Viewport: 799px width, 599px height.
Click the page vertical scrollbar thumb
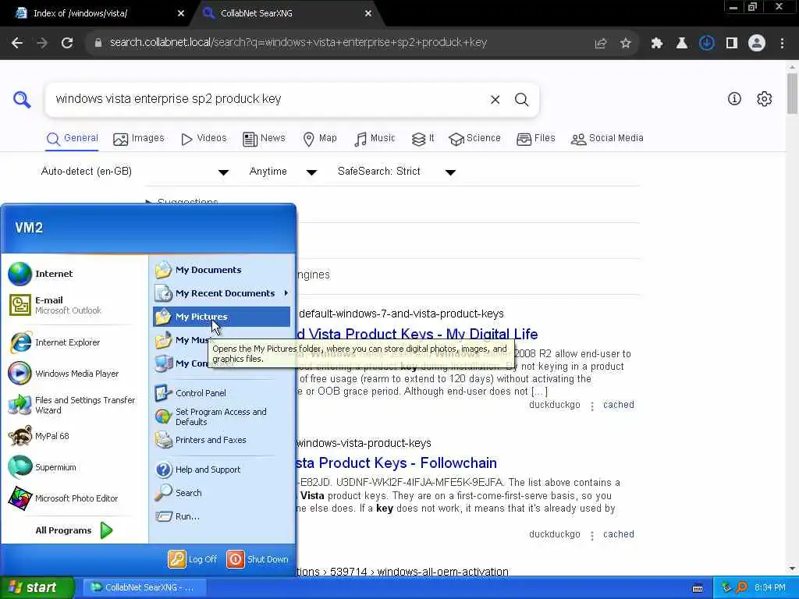pos(792,94)
